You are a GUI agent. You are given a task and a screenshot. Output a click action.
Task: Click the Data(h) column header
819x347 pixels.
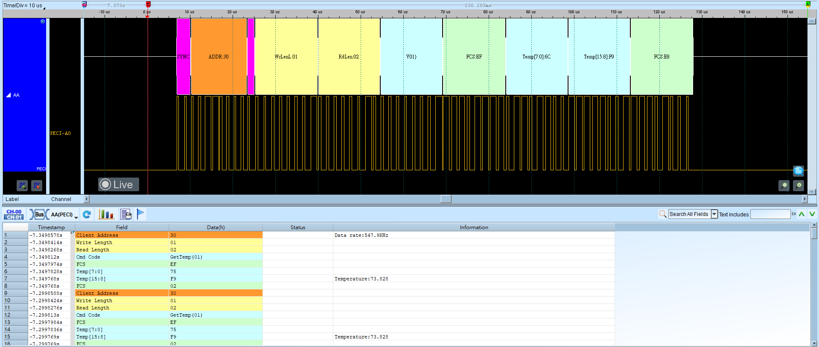click(x=216, y=227)
